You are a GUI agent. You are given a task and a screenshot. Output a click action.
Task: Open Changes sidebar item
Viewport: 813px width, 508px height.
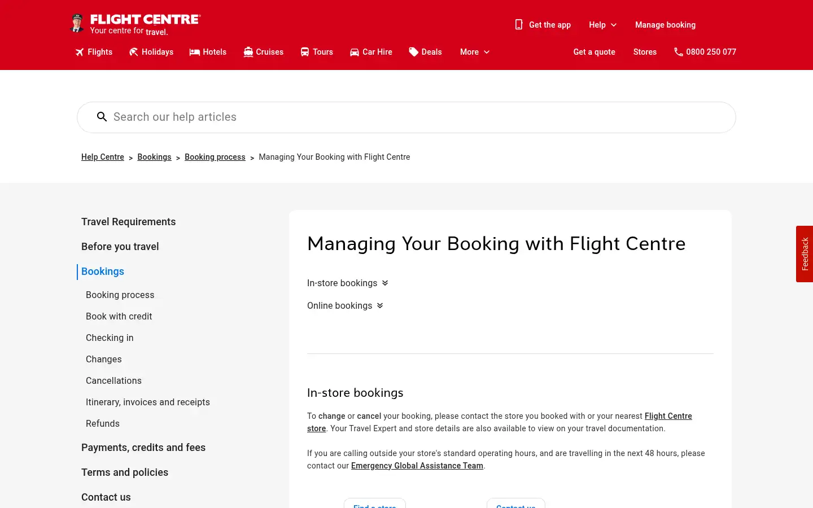104,359
